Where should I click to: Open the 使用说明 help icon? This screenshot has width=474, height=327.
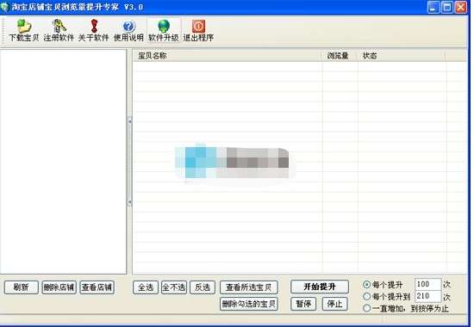tap(128, 27)
